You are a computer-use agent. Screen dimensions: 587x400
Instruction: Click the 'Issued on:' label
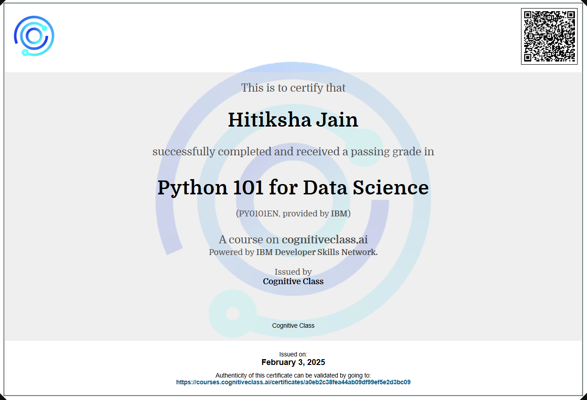[293, 355]
